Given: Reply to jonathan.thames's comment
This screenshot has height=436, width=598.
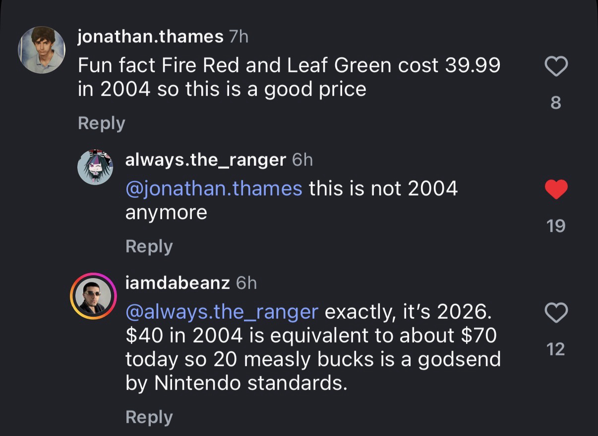Looking at the screenshot, I should click(x=101, y=123).
